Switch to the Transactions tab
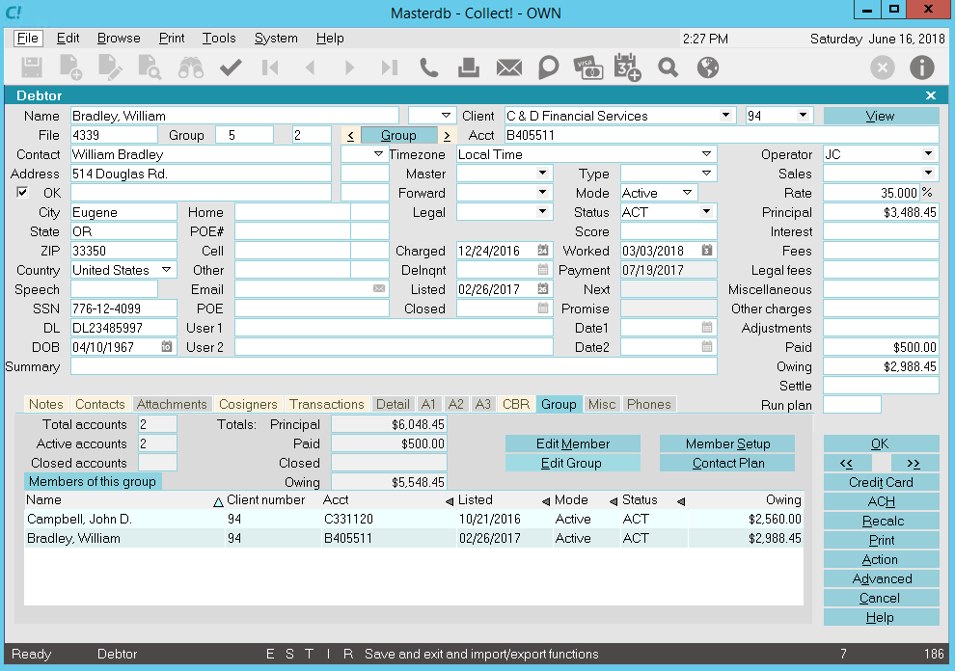The image size is (955, 671). (x=327, y=404)
